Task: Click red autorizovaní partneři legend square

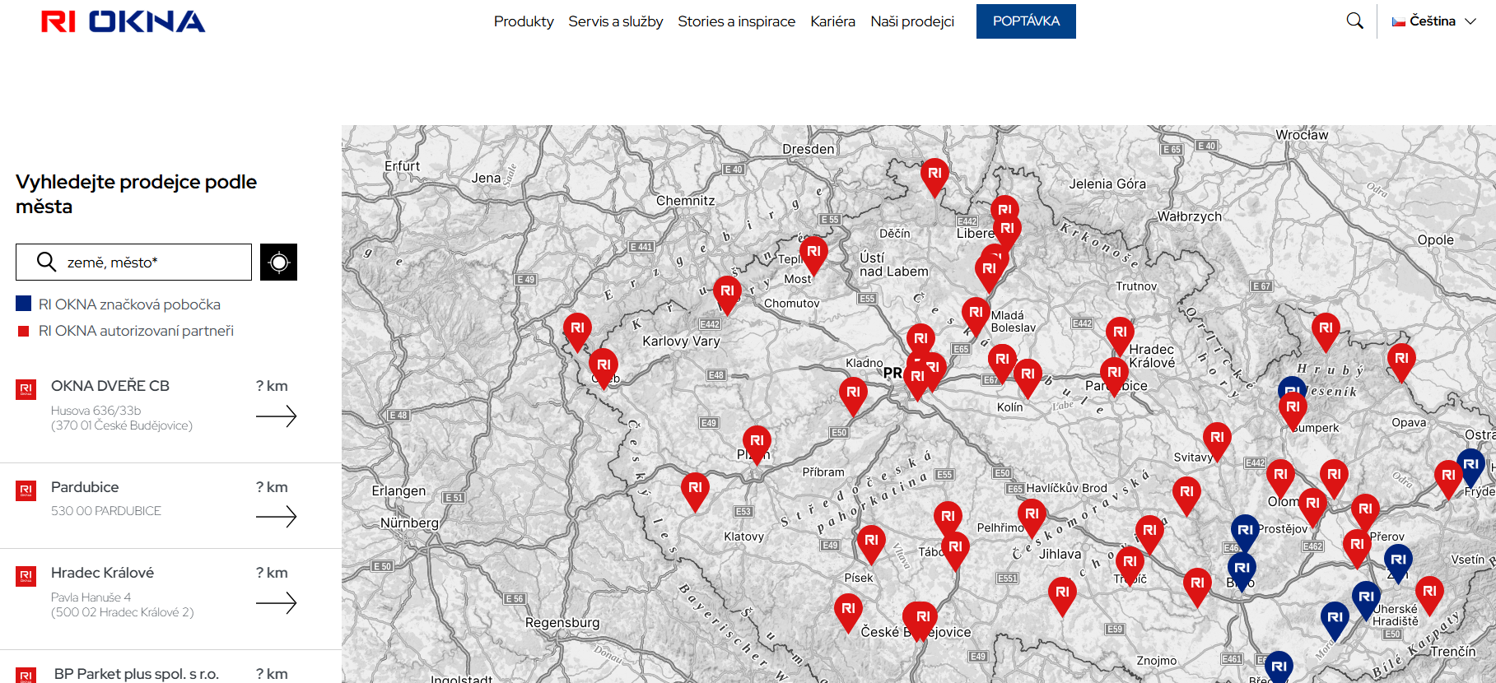Action: (x=23, y=331)
